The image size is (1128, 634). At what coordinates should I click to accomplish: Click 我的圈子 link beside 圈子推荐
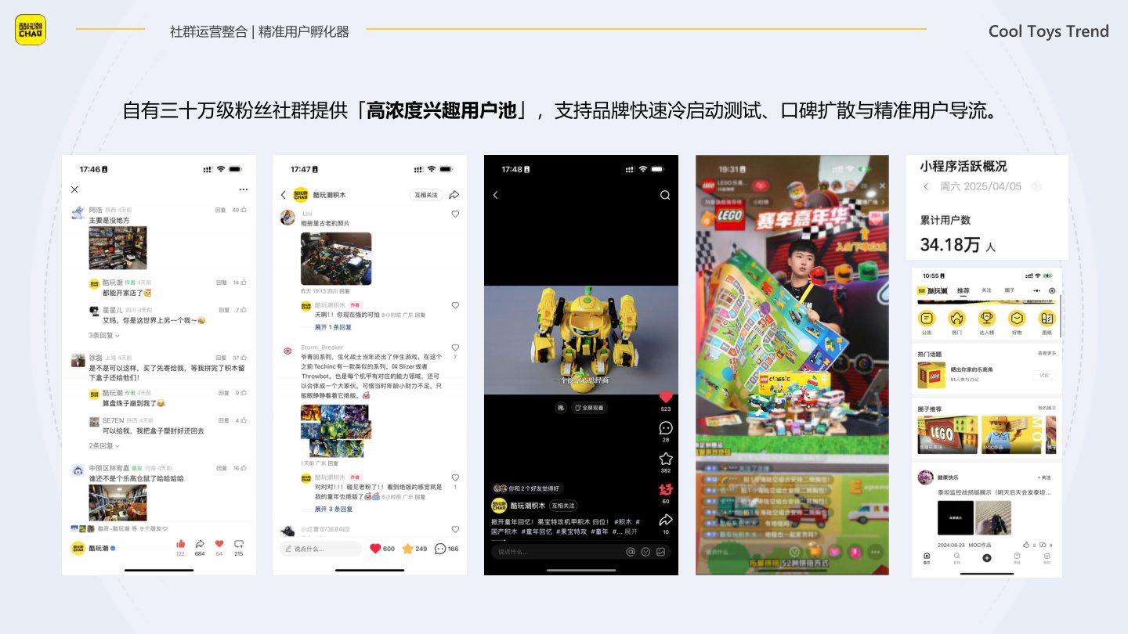tap(1047, 408)
